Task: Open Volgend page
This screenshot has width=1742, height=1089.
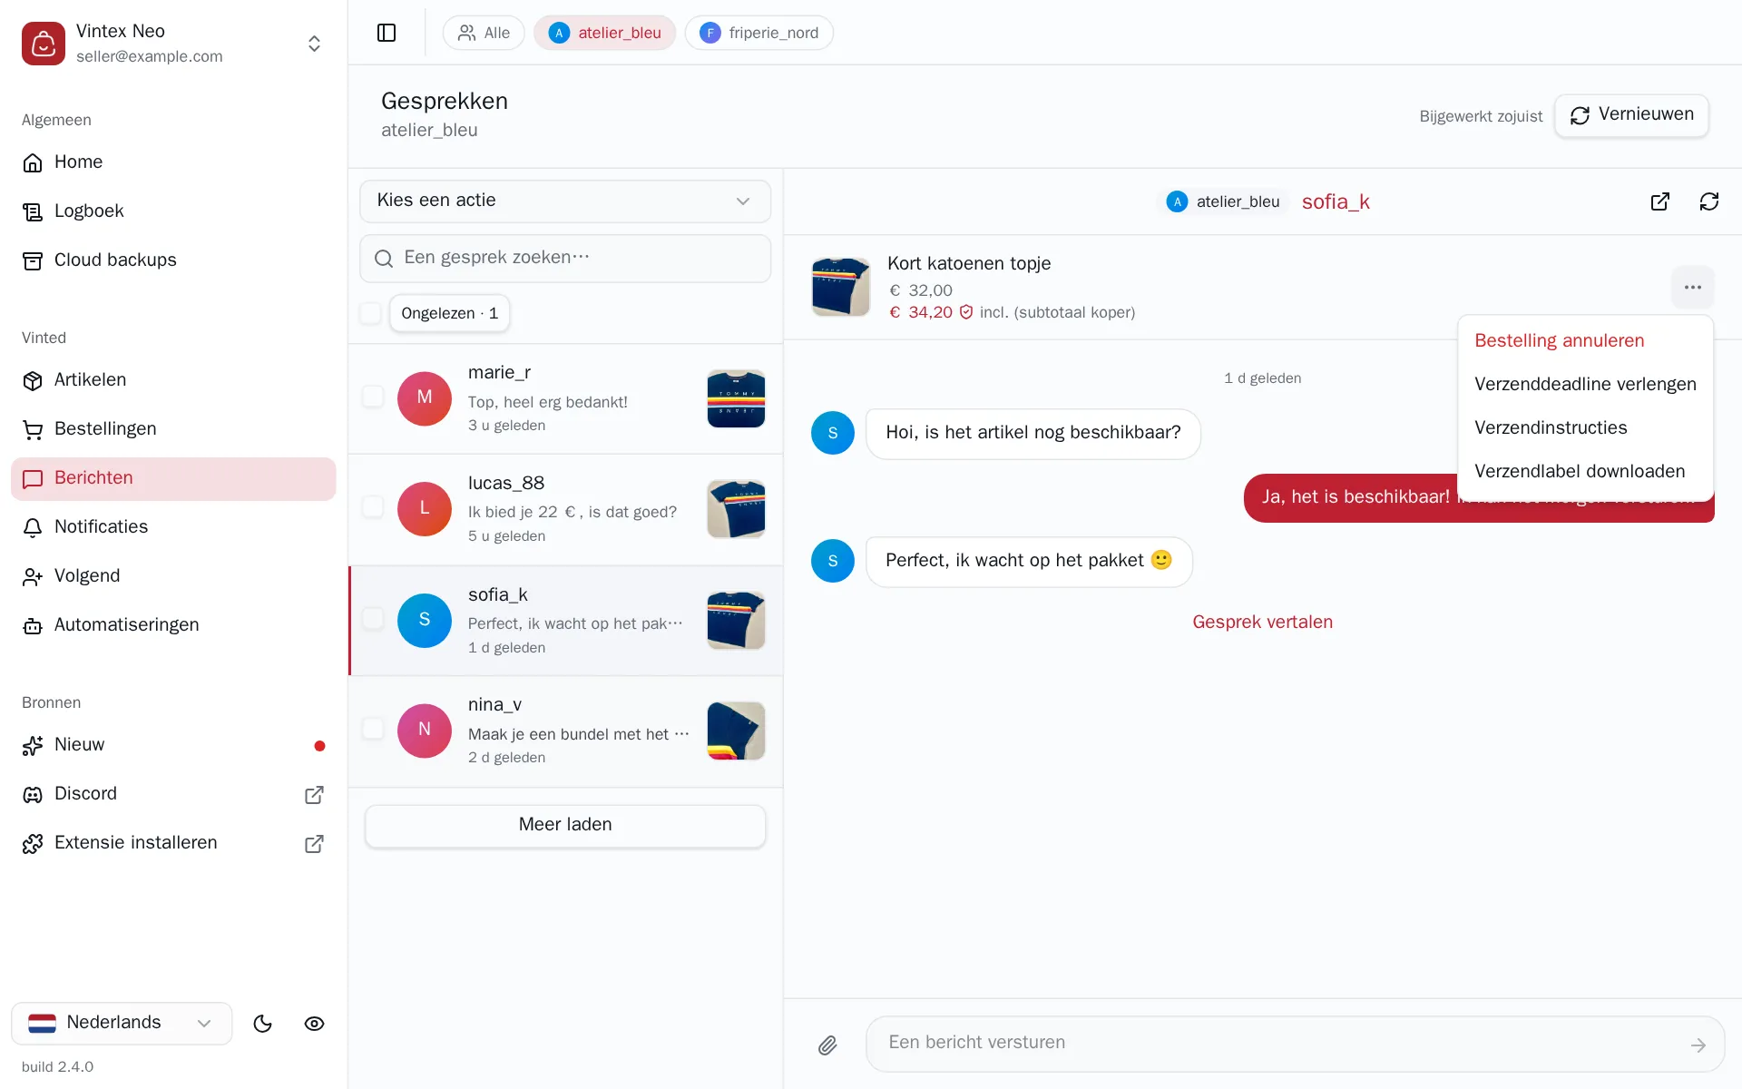Action: (173, 575)
